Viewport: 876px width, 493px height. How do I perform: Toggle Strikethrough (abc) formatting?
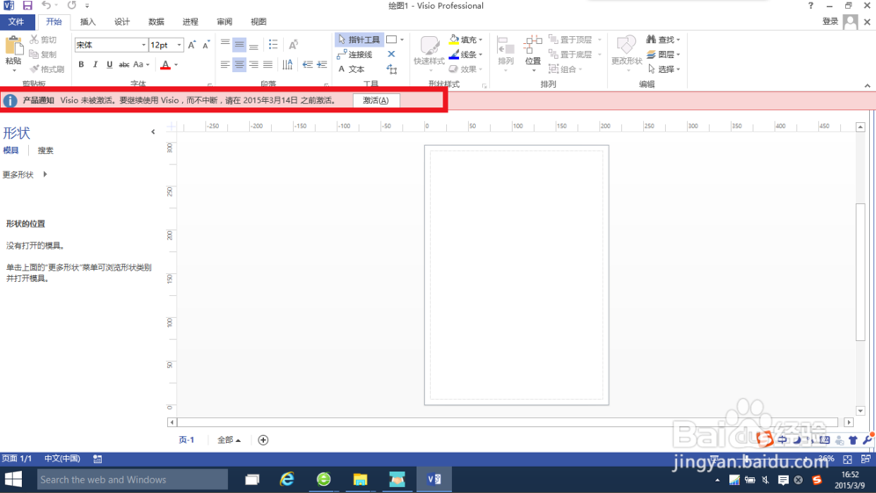pos(124,65)
